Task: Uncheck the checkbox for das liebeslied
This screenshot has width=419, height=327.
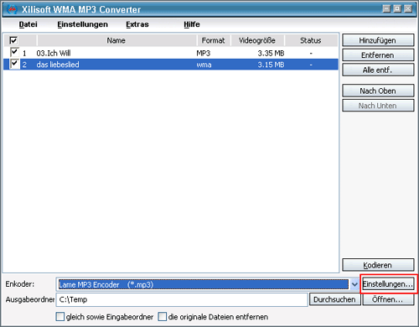Action: tap(14, 64)
